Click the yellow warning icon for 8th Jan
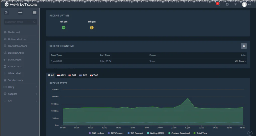256x136 pixels. (x=92, y=27)
